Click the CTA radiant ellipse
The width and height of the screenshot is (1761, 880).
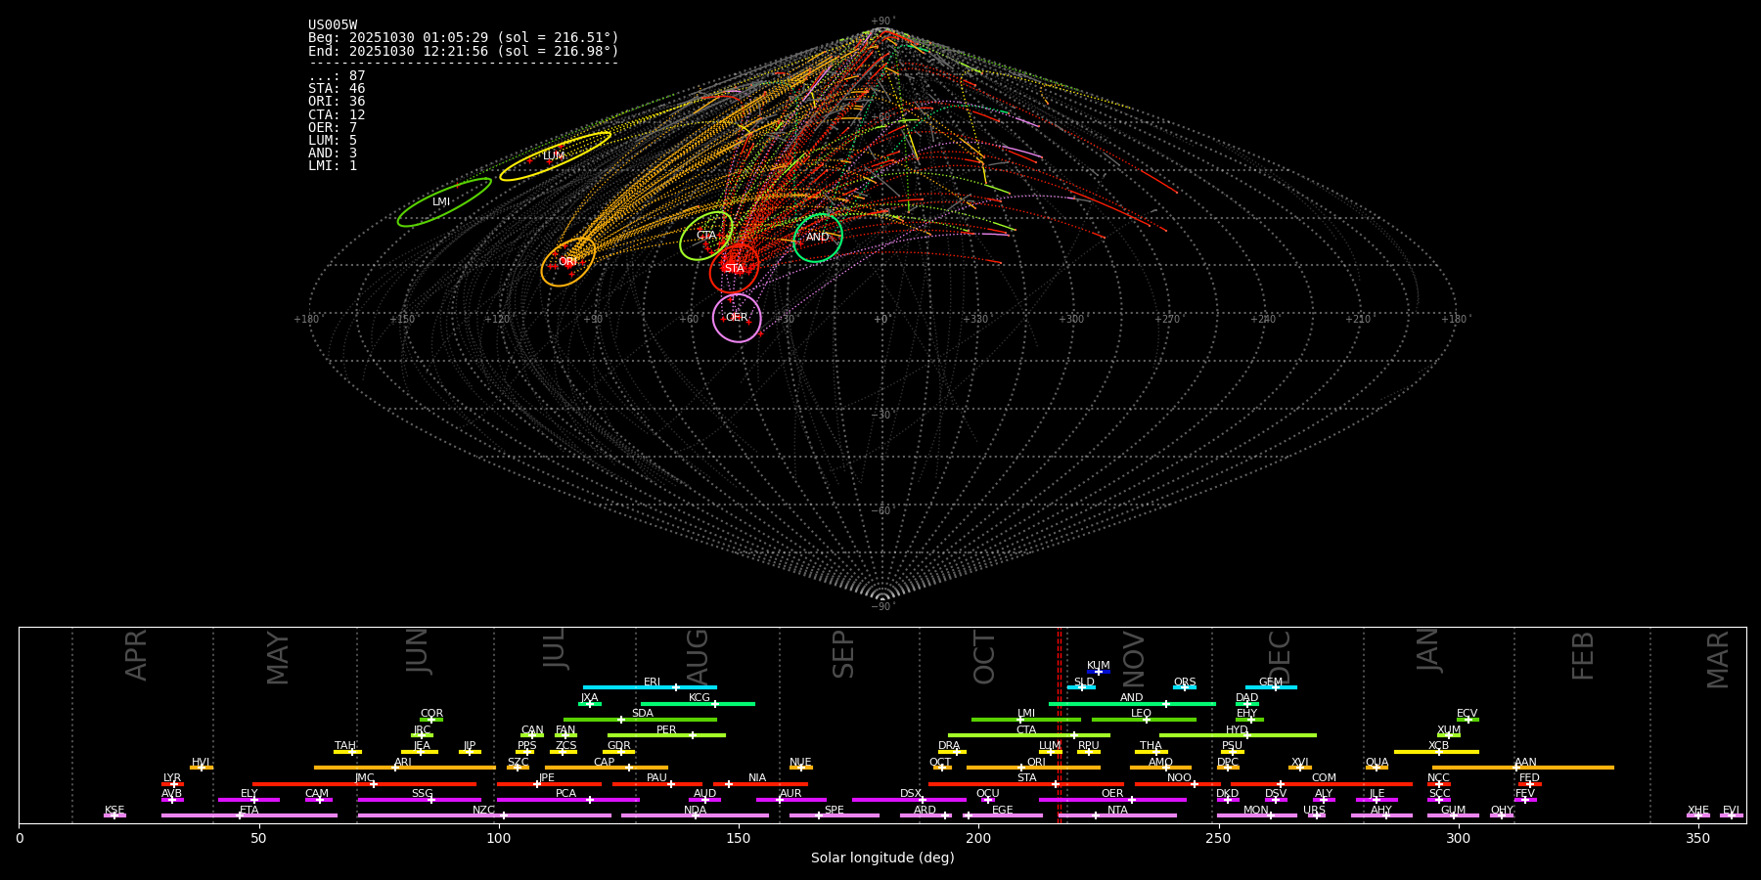point(705,236)
